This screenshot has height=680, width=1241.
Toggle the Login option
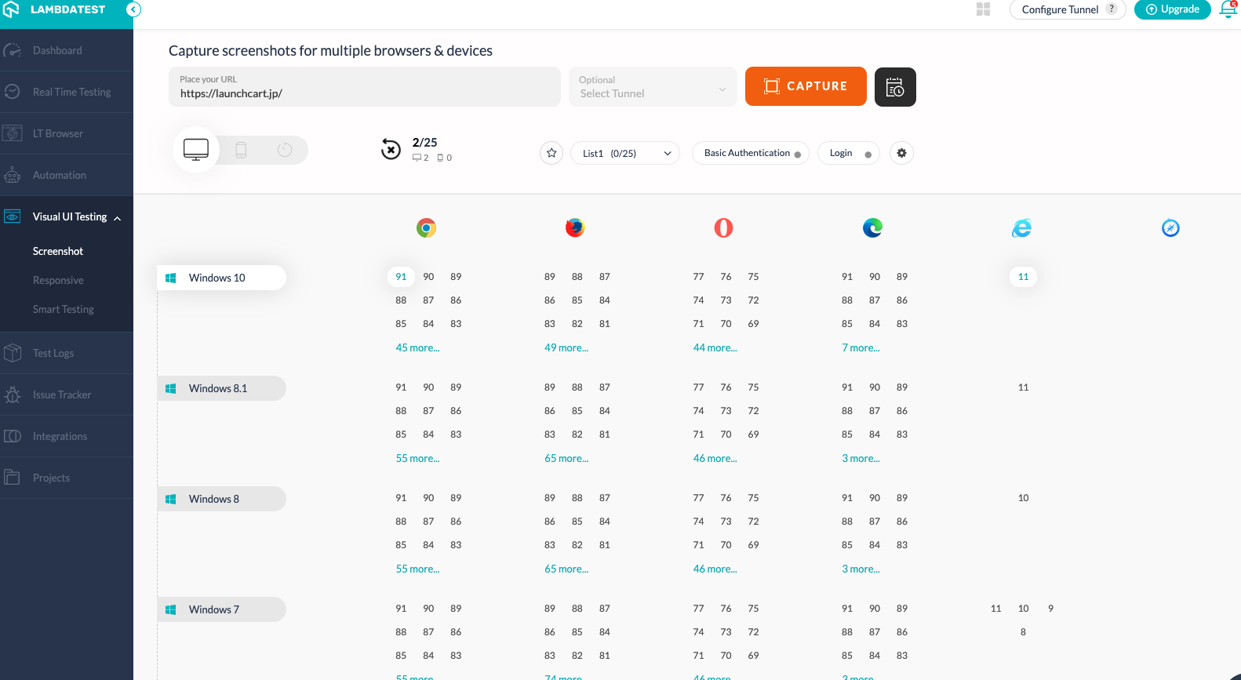click(849, 153)
